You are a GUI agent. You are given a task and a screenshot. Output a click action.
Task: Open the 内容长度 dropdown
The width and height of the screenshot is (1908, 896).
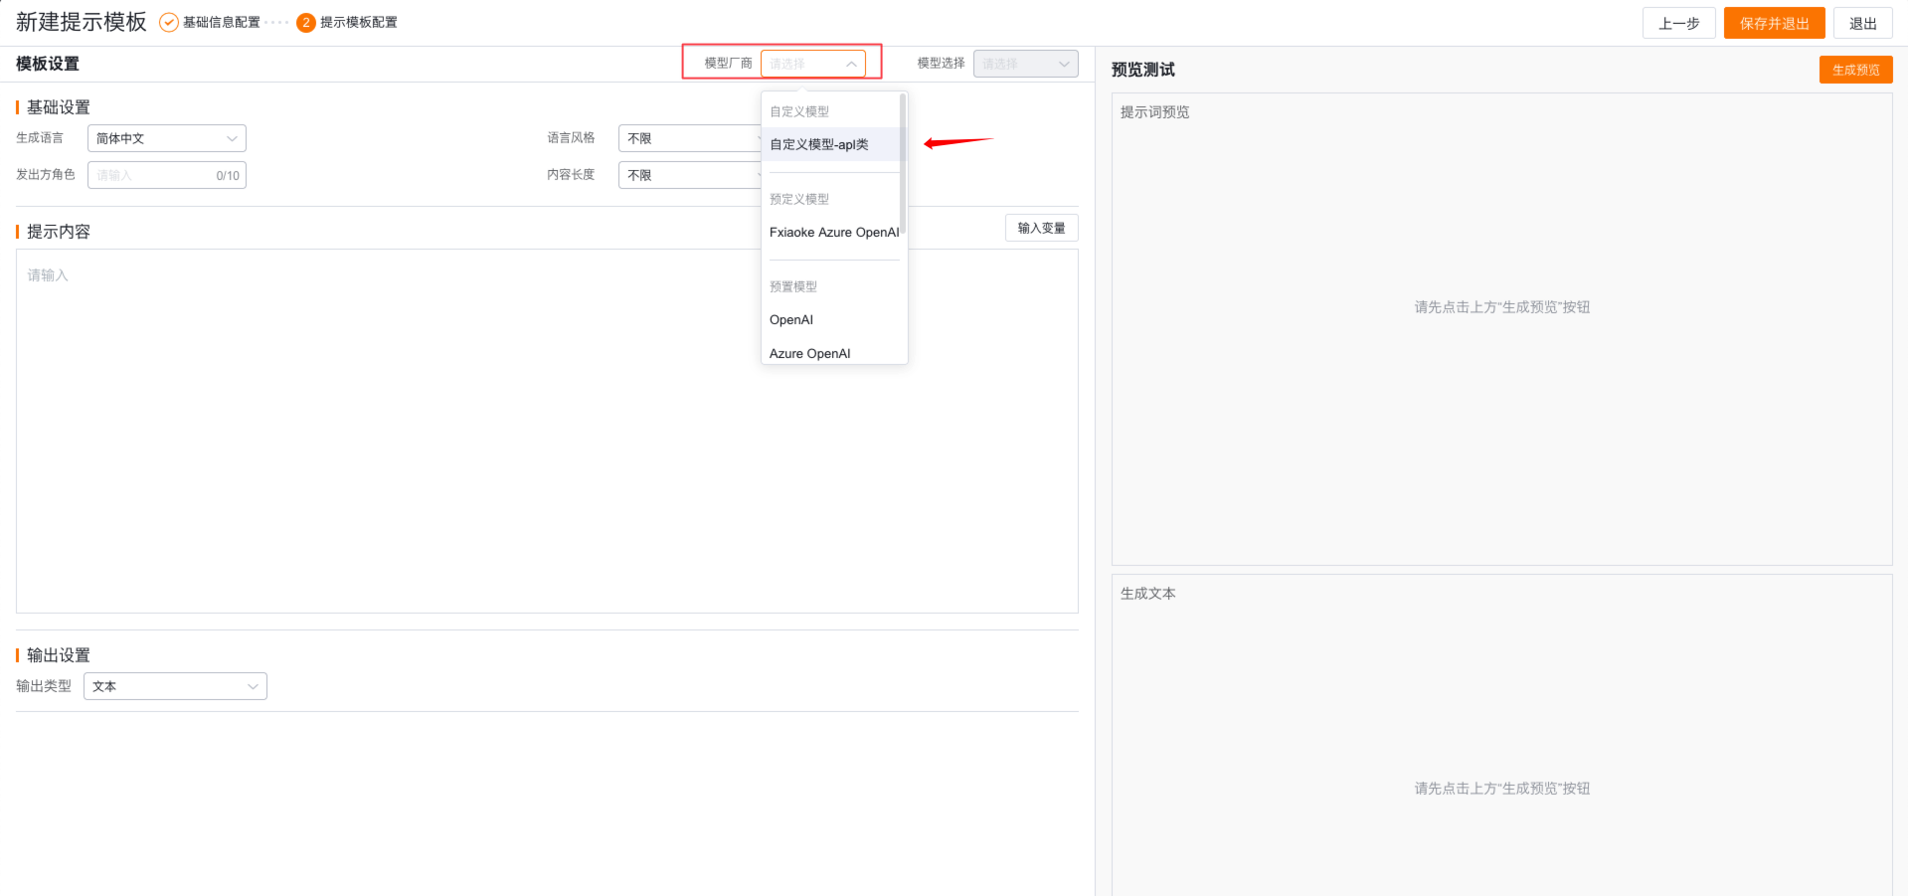pos(688,176)
